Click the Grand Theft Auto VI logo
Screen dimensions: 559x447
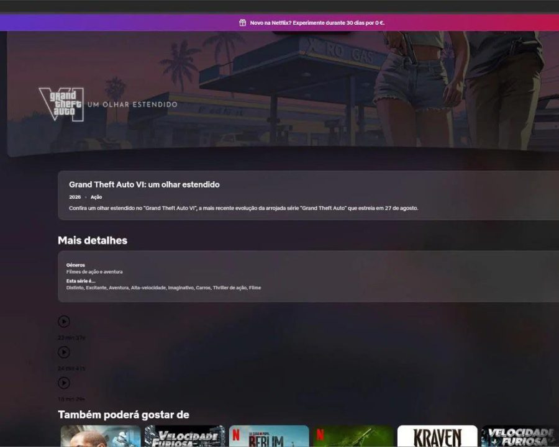61,104
